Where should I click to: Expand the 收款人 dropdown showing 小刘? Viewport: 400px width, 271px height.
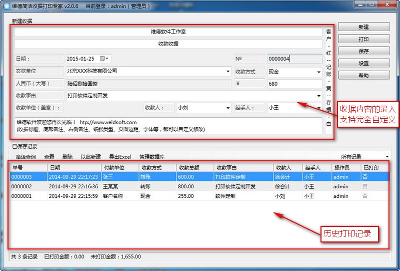point(228,108)
